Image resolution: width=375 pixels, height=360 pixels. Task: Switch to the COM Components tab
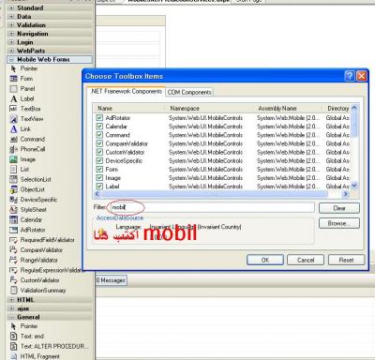pos(189,92)
